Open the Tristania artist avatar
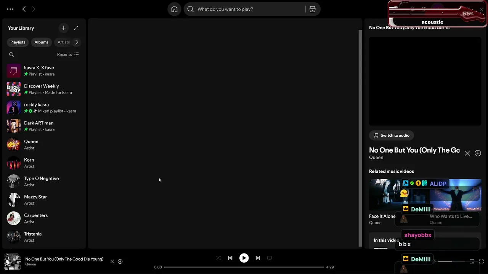 point(14,237)
